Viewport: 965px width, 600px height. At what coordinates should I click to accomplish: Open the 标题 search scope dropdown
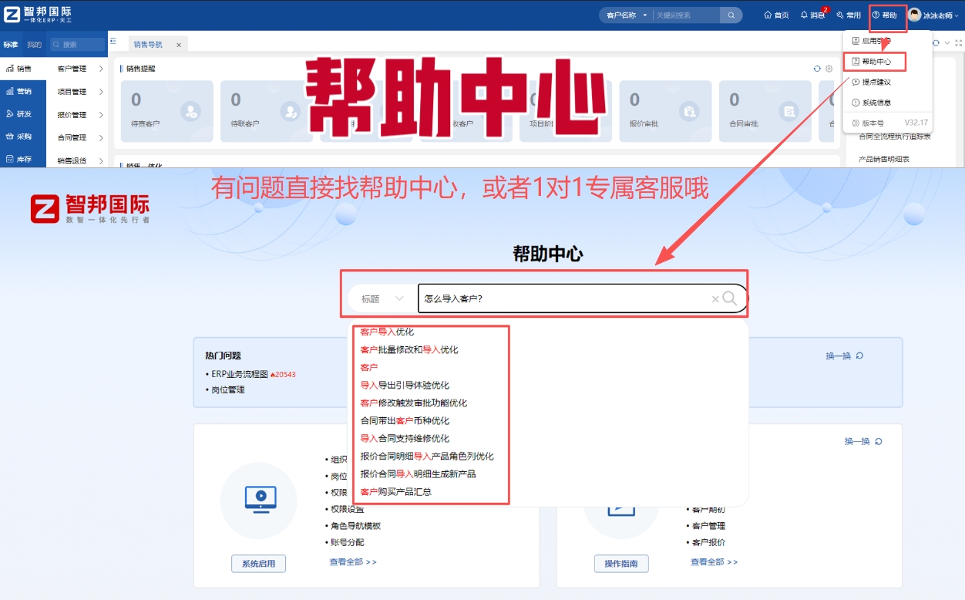382,298
